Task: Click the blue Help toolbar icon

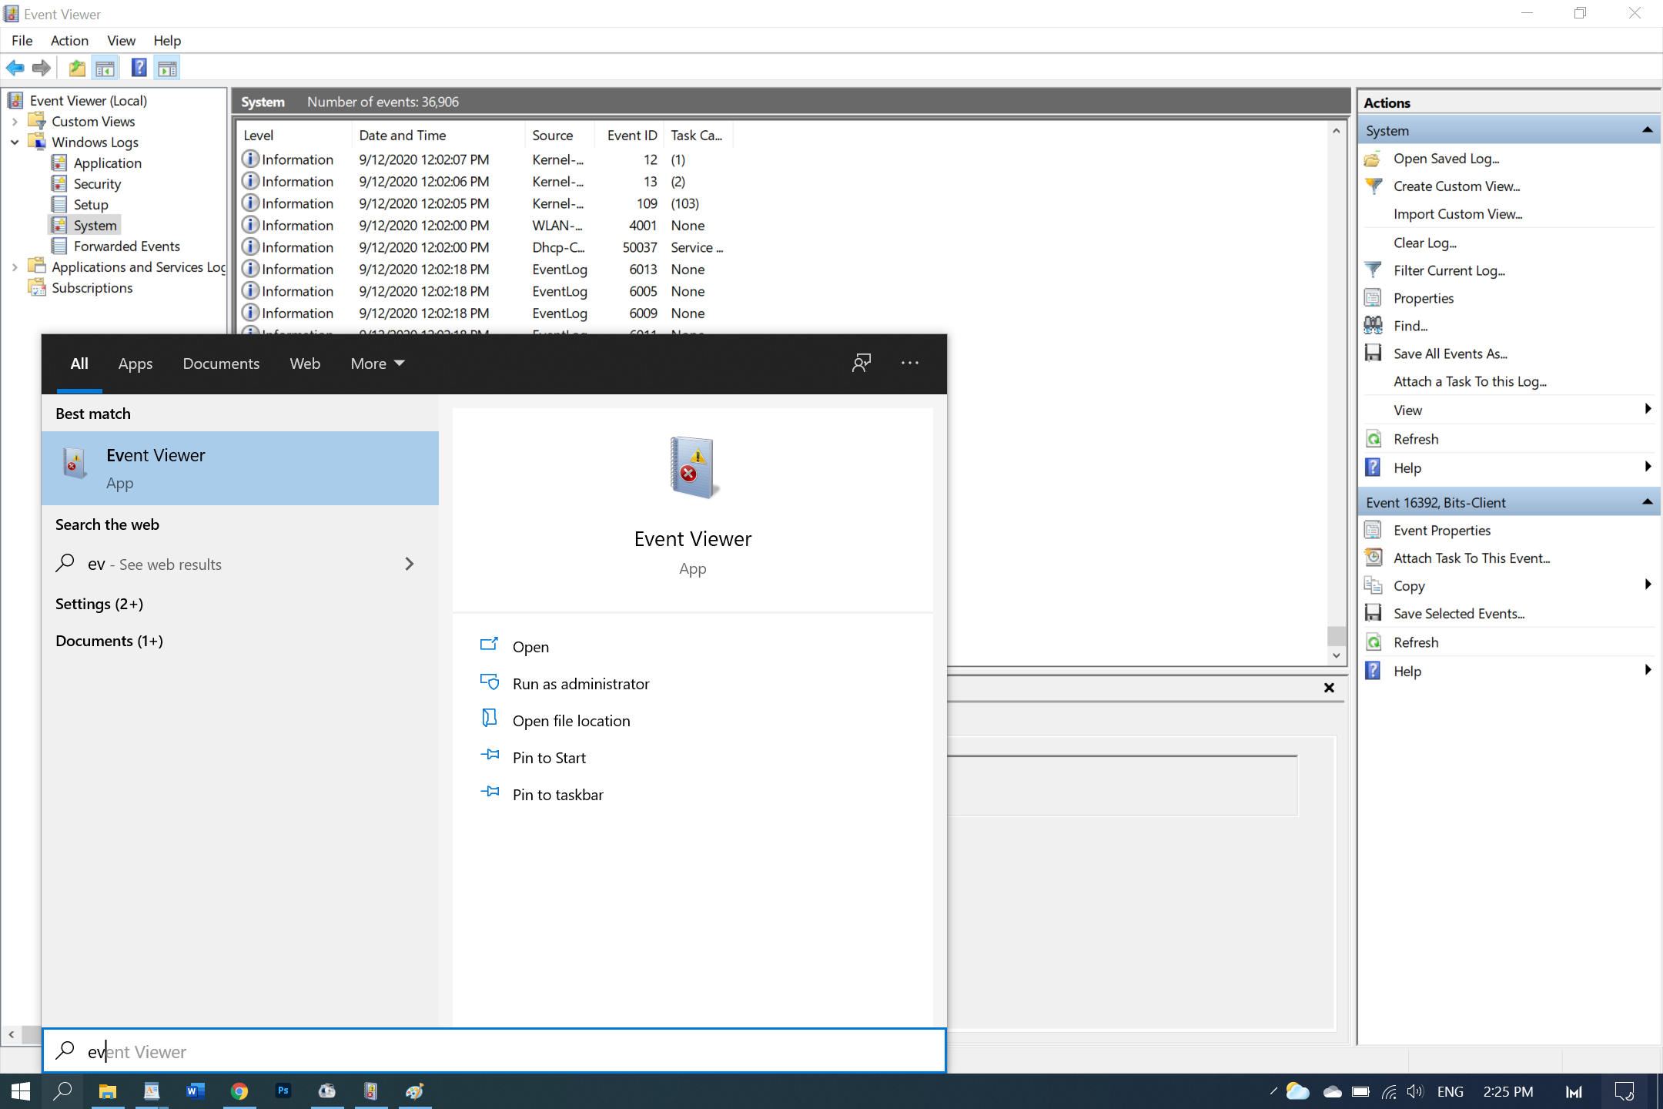Action: click(139, 68)
